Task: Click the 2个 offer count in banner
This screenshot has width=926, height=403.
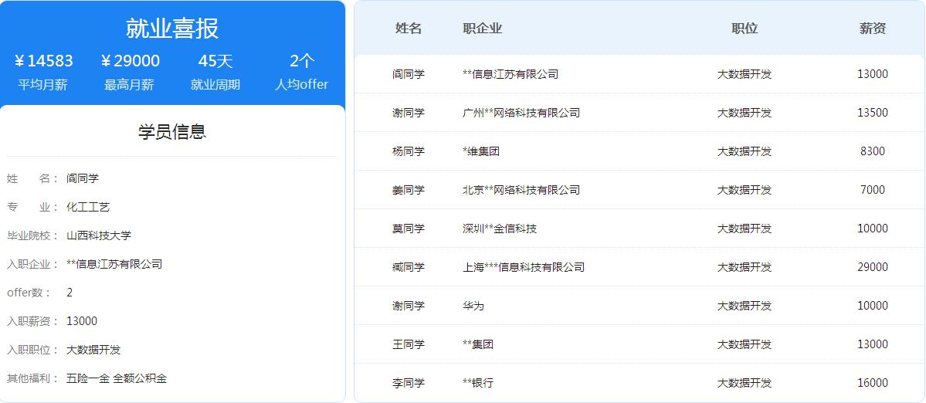Action: 302,61
